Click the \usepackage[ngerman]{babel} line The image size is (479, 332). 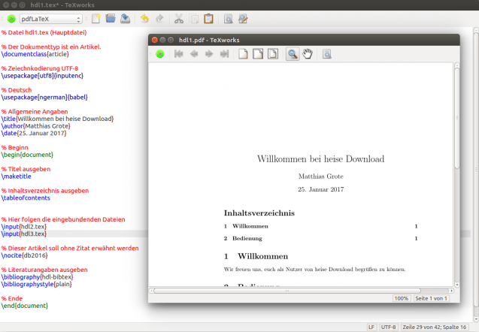click(44, 98)
